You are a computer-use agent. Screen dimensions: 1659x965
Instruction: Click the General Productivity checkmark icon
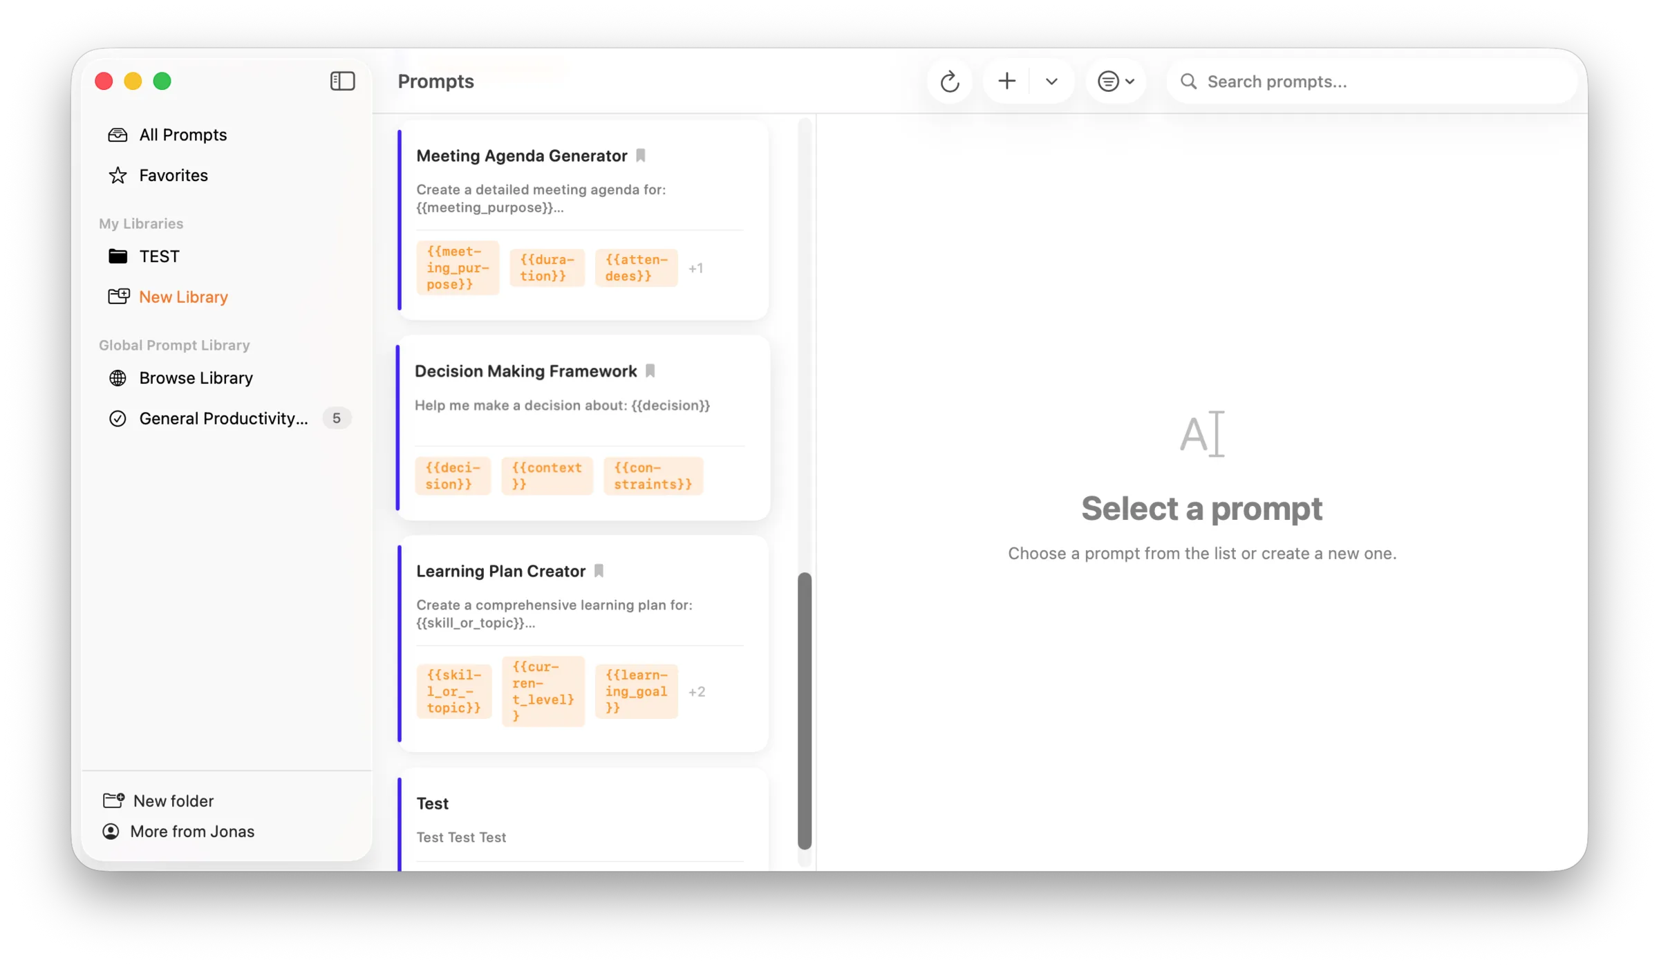pyautogui.click(x=118, y=418)
